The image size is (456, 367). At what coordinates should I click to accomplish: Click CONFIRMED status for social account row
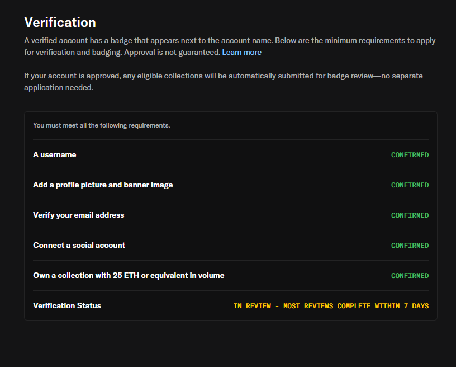coord(410,246)
